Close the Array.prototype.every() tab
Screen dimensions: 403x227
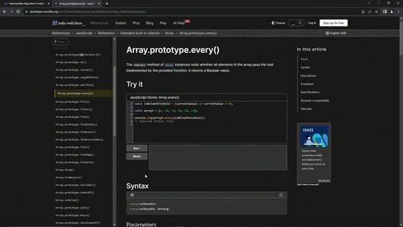click(x=99, y=4)
